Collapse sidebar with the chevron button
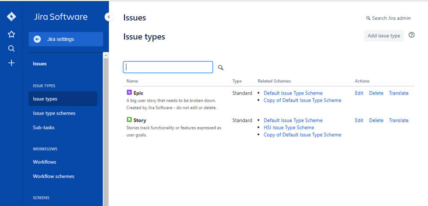The image size is (428, 206). pos(109,17)
